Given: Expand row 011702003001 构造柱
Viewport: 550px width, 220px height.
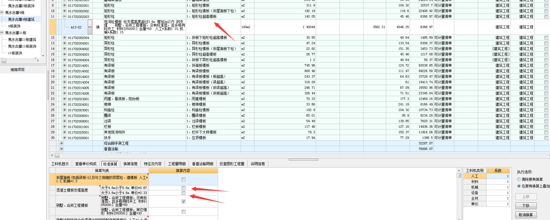Looking at the screenshot, I should click(x=65, y=110).
